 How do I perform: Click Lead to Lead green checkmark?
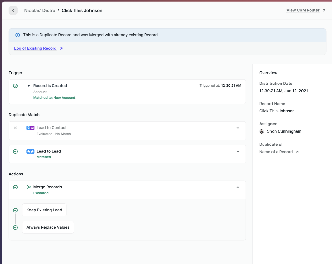point(15,151)
